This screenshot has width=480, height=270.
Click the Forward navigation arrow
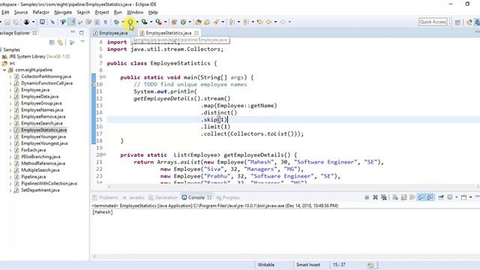tap(283, 22)
